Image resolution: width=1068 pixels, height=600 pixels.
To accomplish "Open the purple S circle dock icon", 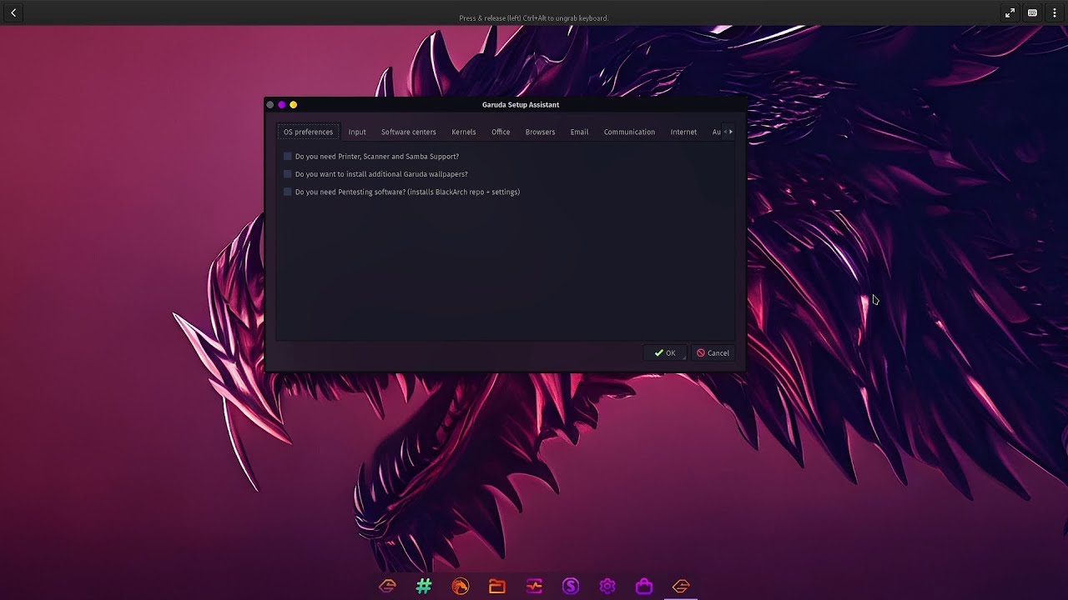I will tap(571, 586).
